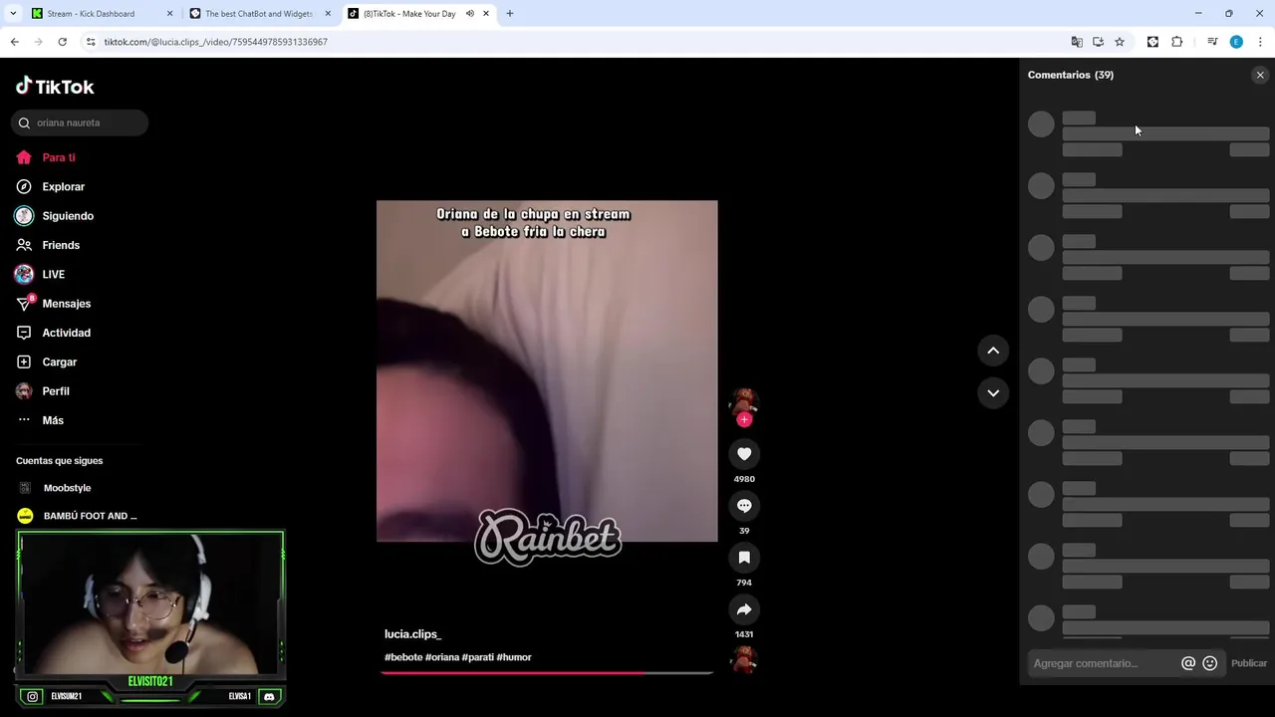Screen dimensions: 1275x717
Task: Go to next video with down arrow
Action: click(993, 393)
